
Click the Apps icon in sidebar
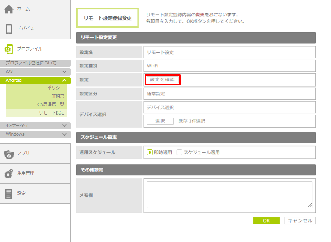[9, 154]
